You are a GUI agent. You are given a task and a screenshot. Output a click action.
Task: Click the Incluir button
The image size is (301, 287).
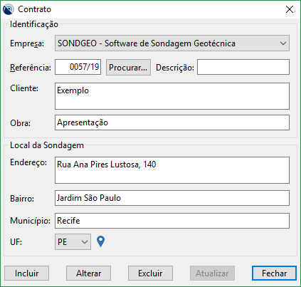click(26, 273)
